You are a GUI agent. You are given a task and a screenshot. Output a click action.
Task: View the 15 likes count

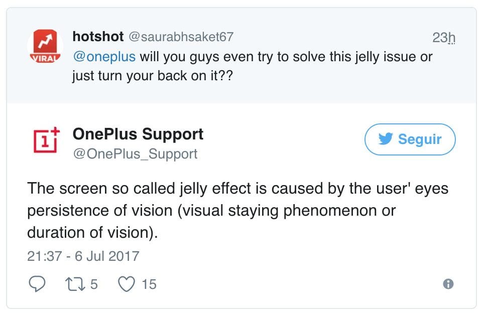coord(149,284)
